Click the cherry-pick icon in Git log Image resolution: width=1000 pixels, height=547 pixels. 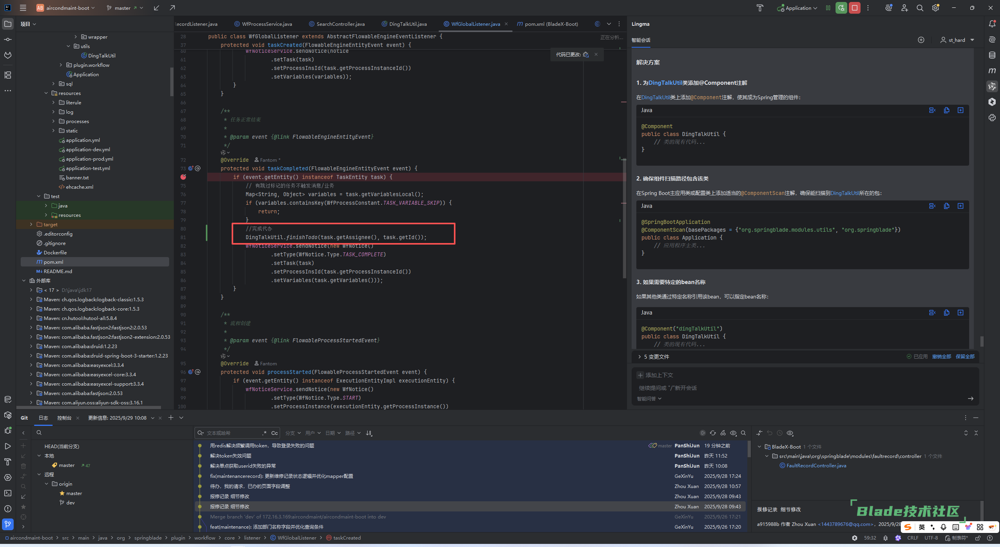723,433
